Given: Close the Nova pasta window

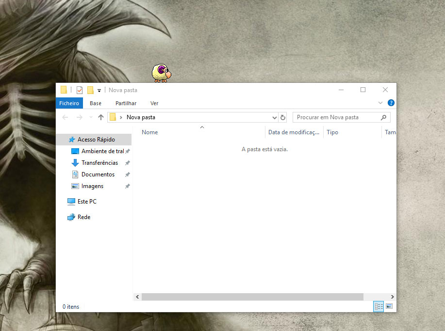Looking at the screenshot, I should [x=385, y=90].
